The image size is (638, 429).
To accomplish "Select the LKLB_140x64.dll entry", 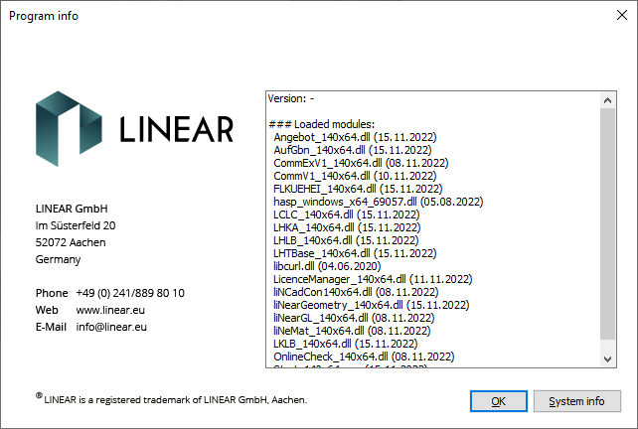I will 346,344.
